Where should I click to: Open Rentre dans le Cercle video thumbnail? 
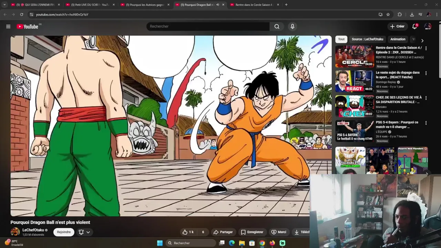pyautogui.click(x=355, y=56)
